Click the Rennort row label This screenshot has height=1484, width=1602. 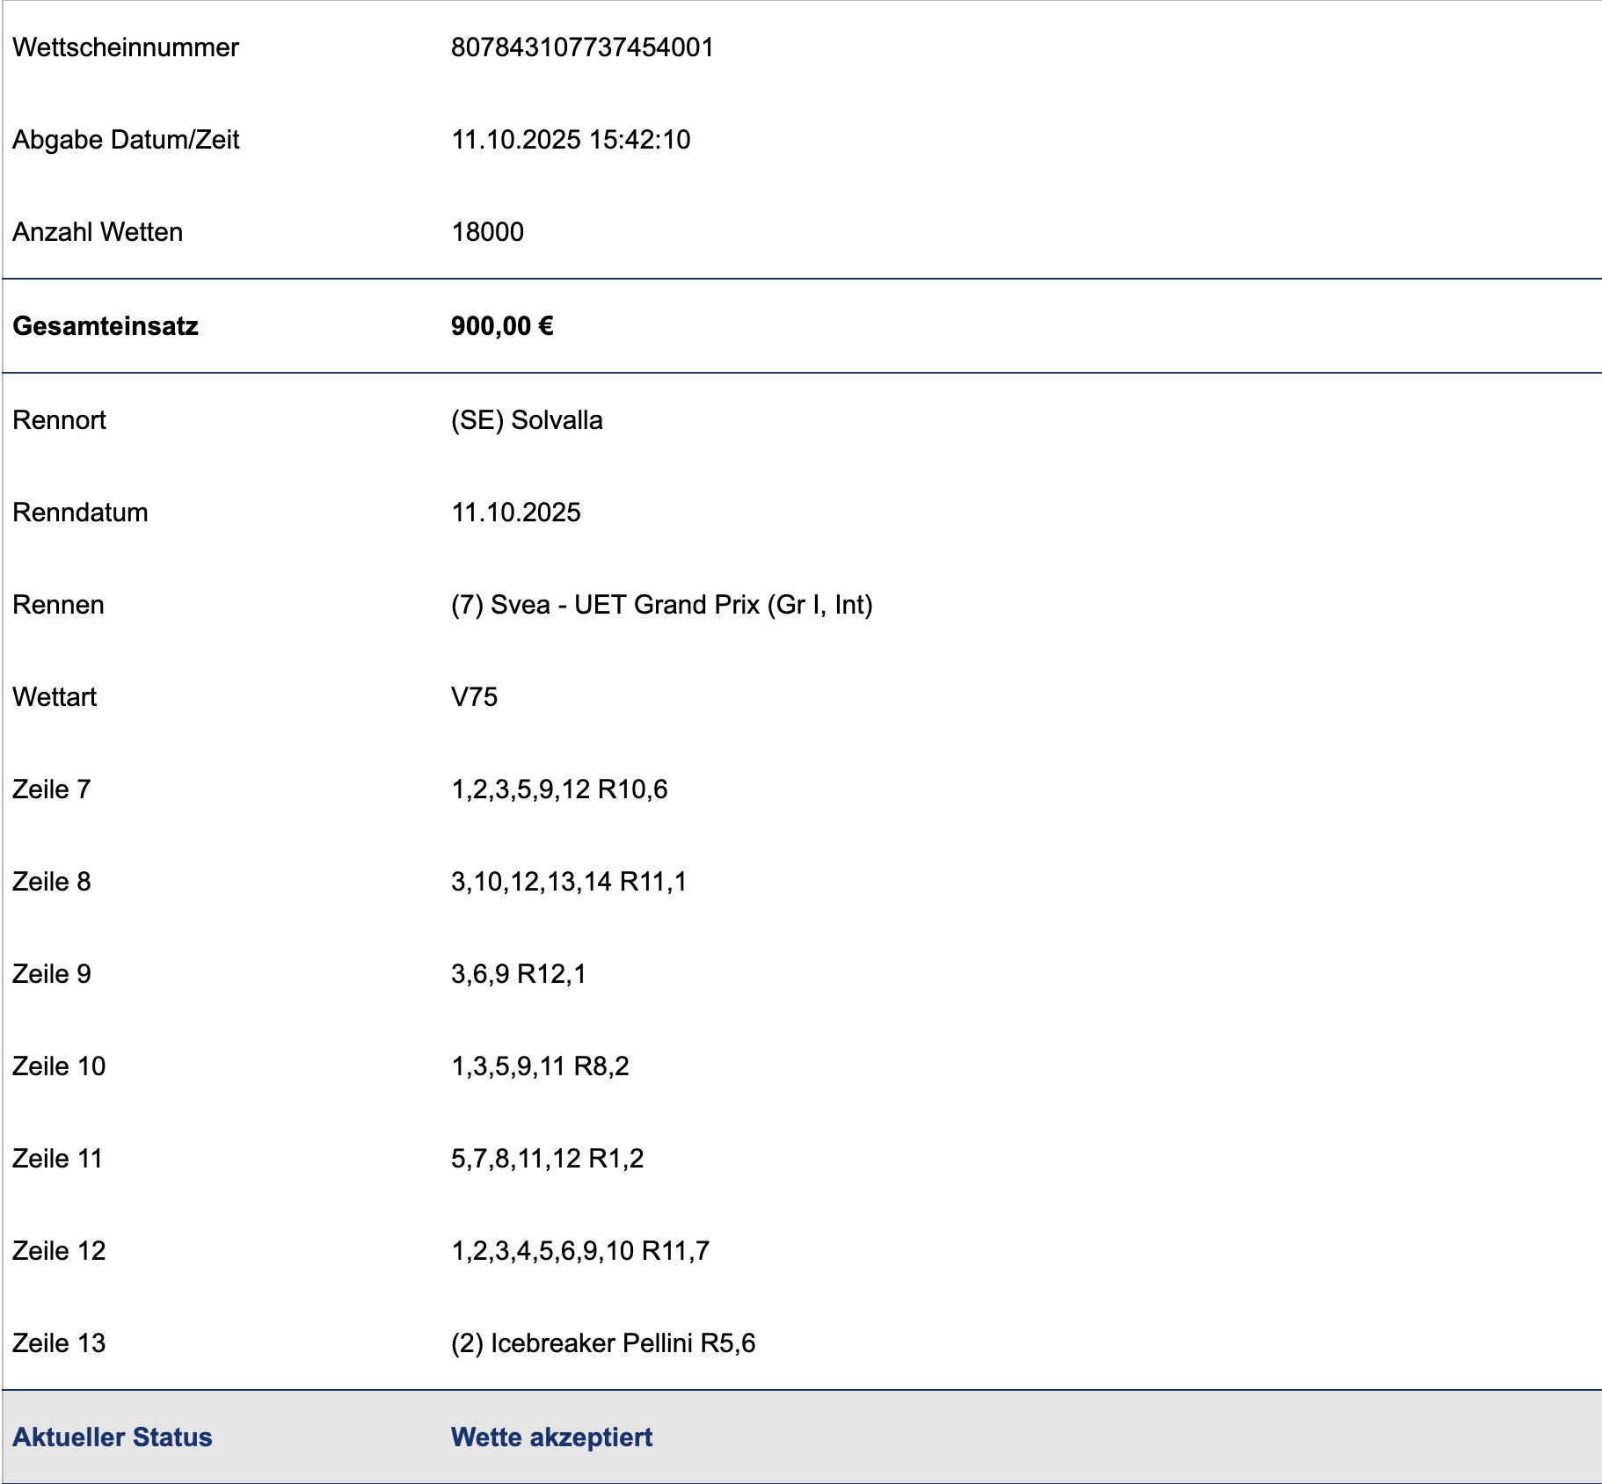(x=59, y=420)
